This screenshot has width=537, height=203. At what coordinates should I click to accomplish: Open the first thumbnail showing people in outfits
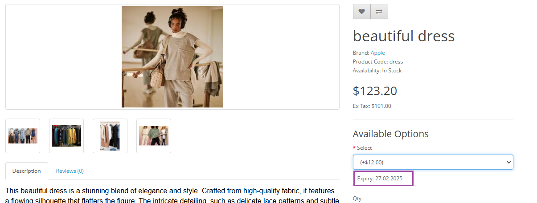pyautogui.click(x=23, y=136)
